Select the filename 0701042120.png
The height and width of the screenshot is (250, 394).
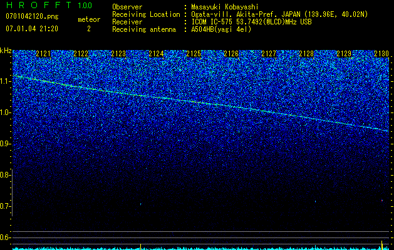coord(32,16)
